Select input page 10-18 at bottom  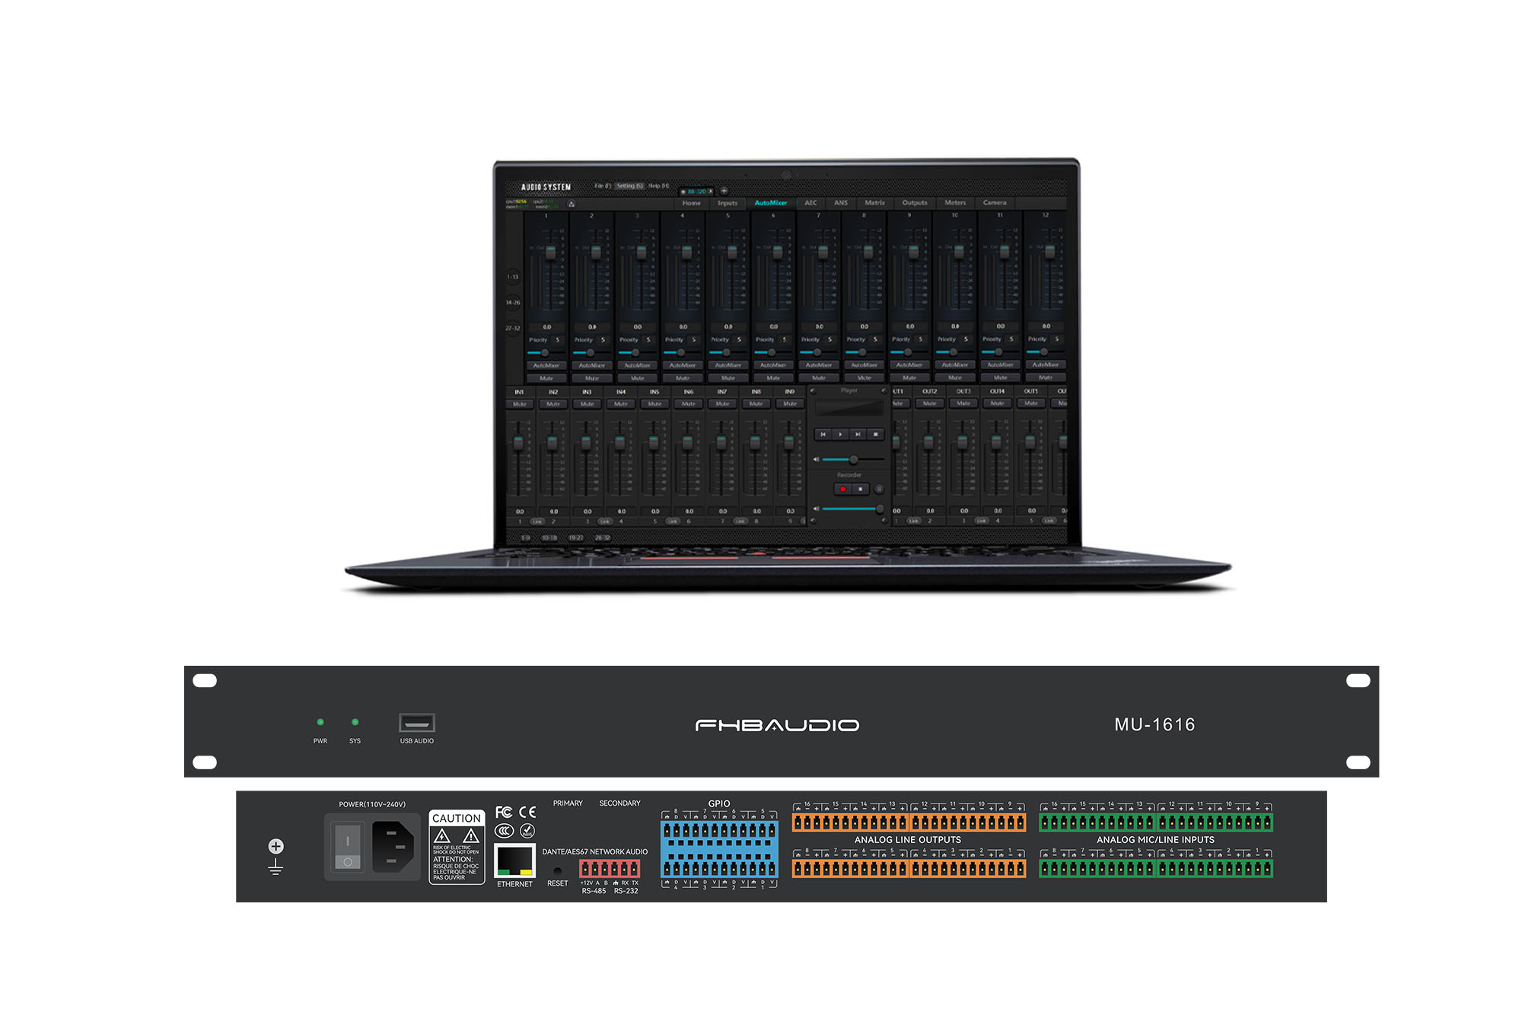tap(549, 538)
